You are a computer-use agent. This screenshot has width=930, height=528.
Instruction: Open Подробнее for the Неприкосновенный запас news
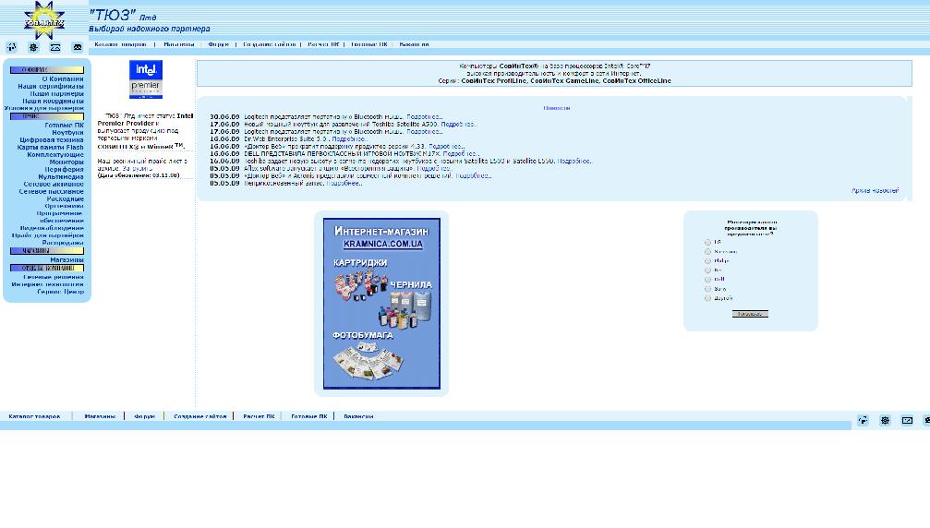(x=344, y=184)
